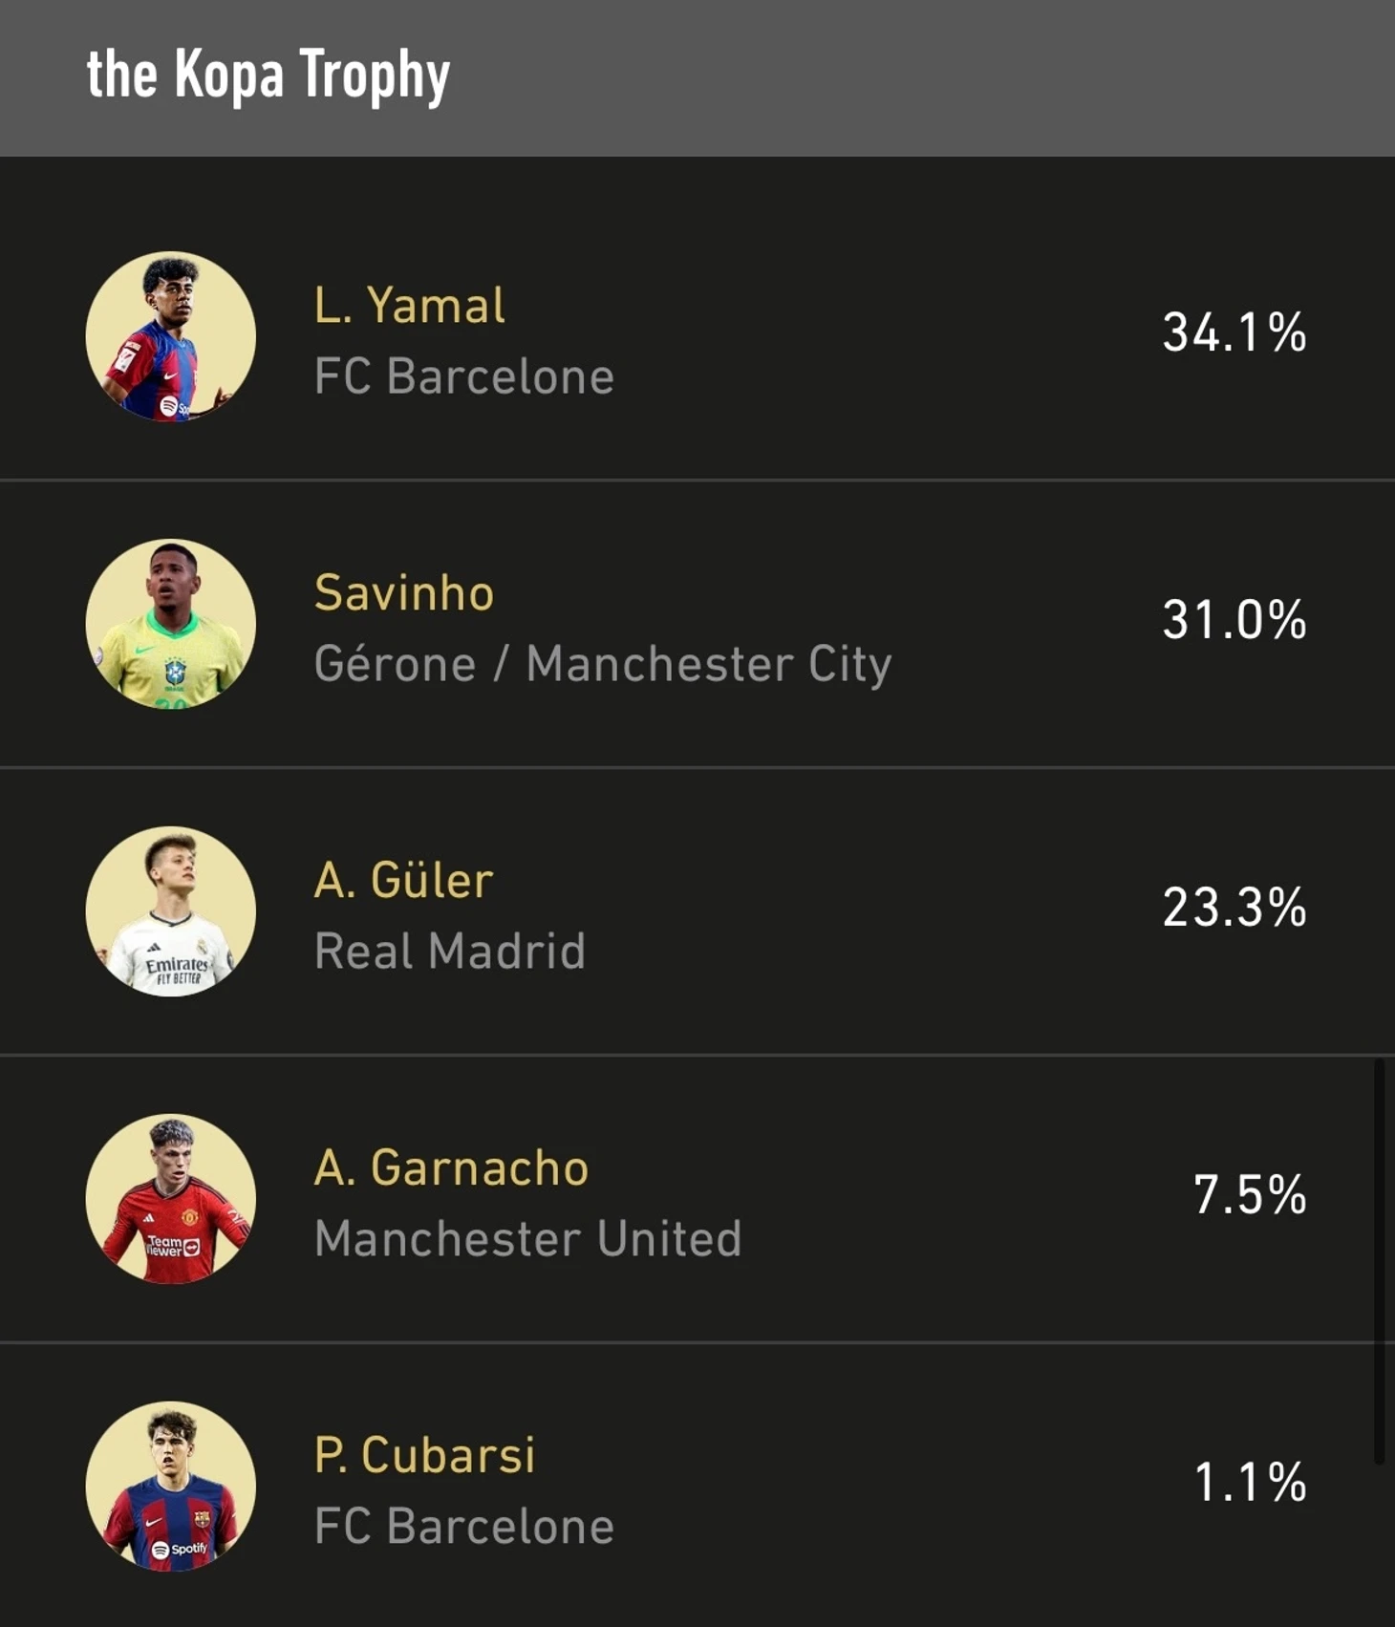Click the 1.1% vote result
The height and width of the screenshot is (1627, 1395).
[x=1250, y=1483]
